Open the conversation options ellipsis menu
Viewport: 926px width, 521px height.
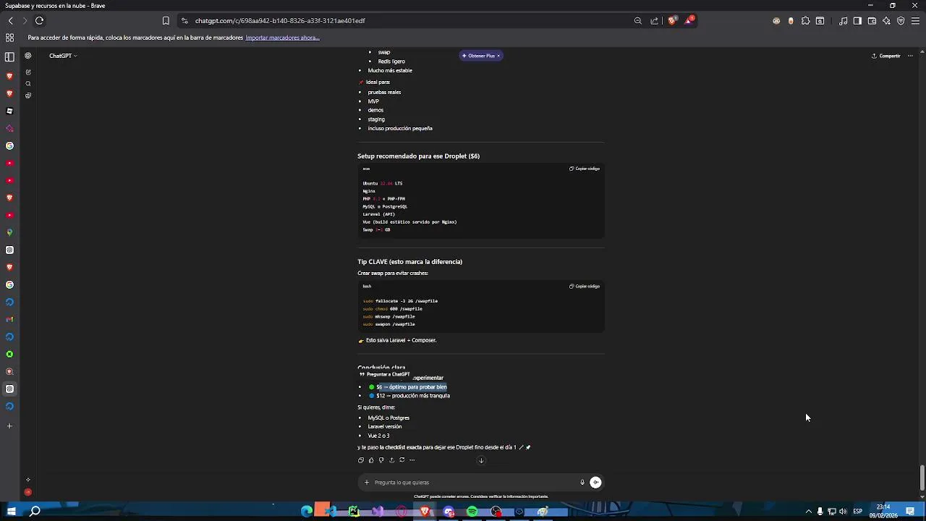click(x=910, y=56)
